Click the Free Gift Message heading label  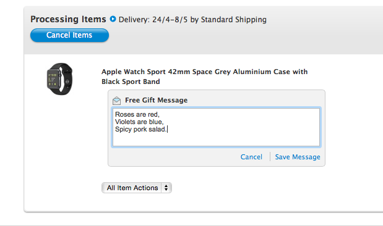tap(157, 100)
